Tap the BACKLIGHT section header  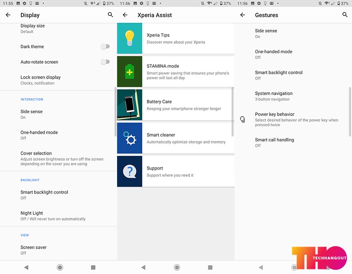(x=30, y=180)
